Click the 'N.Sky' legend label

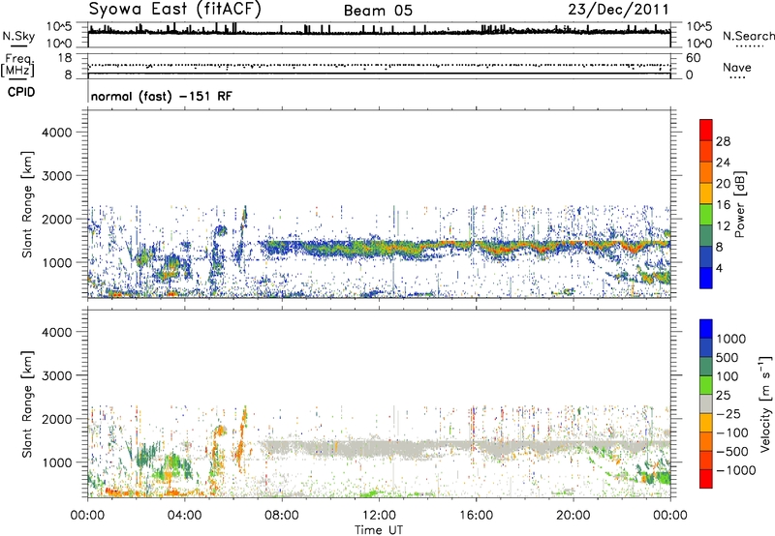click(18, 36)
